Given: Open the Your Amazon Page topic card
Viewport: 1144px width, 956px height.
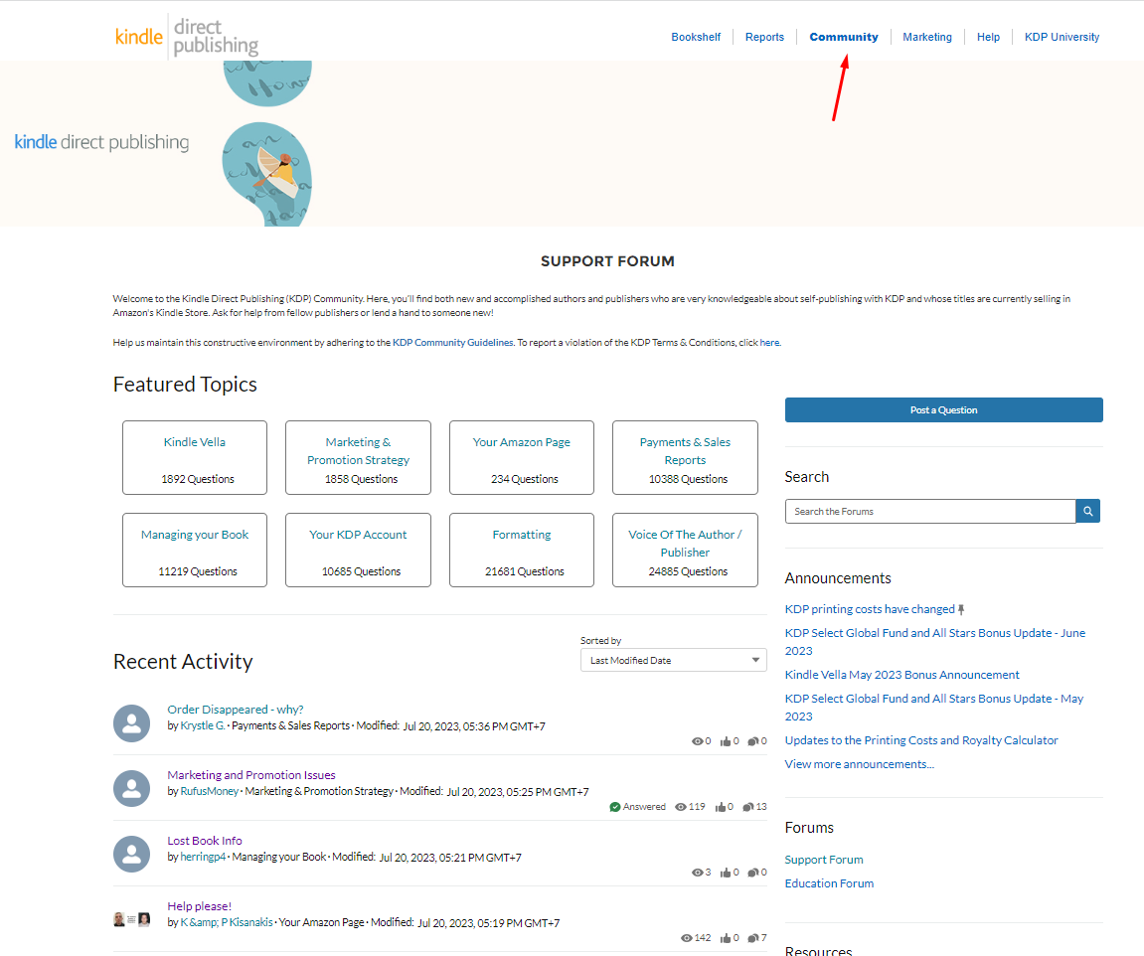Looking at the screenshot, I should coord(522,458).
